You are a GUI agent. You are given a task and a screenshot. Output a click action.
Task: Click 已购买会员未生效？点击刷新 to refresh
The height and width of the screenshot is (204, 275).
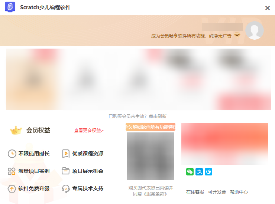click(137, 116)
